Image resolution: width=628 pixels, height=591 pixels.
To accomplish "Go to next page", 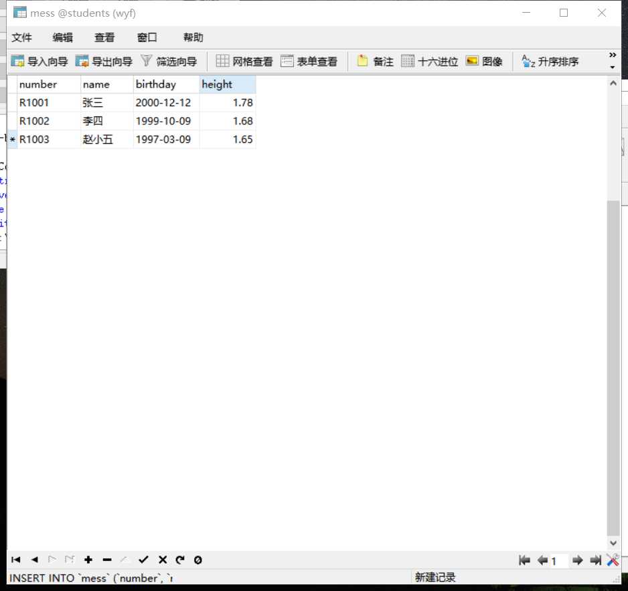I will (x=577, y=560).
